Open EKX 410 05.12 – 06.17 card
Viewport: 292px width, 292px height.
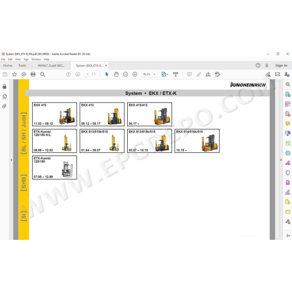pyautogui.click(x=102, y=114)
